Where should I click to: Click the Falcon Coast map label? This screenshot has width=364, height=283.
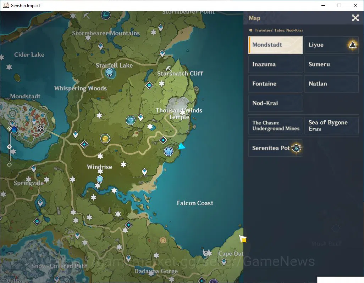pyautogui.click(x=195, y=203)
